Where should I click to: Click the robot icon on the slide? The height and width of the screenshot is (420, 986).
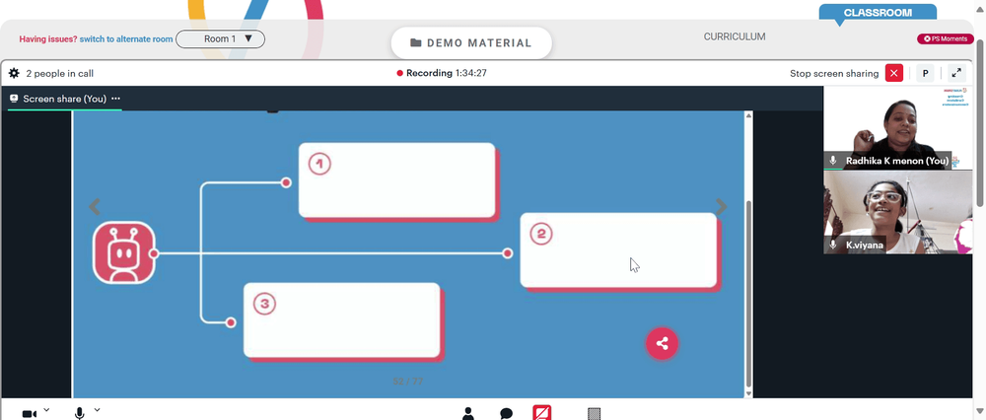(x=124, y=252)
